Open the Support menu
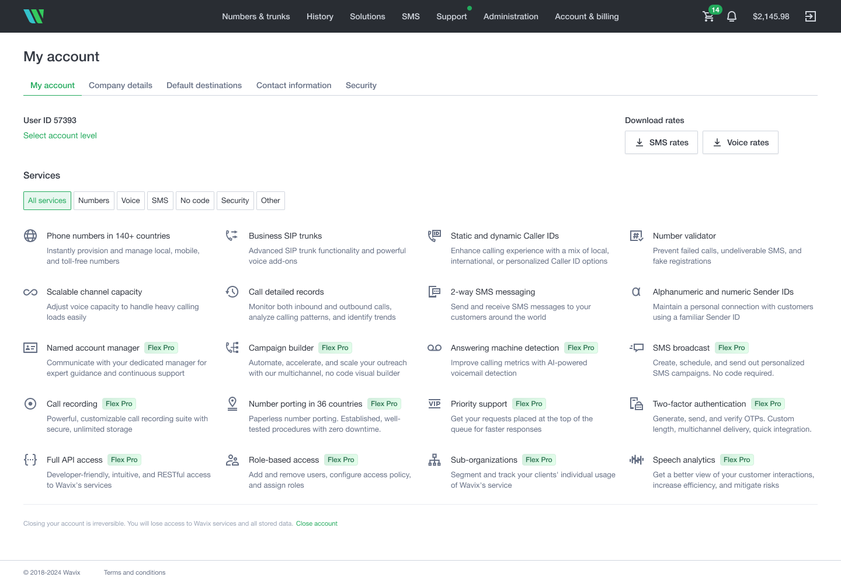The image size is (841, 584). [451, 16]
